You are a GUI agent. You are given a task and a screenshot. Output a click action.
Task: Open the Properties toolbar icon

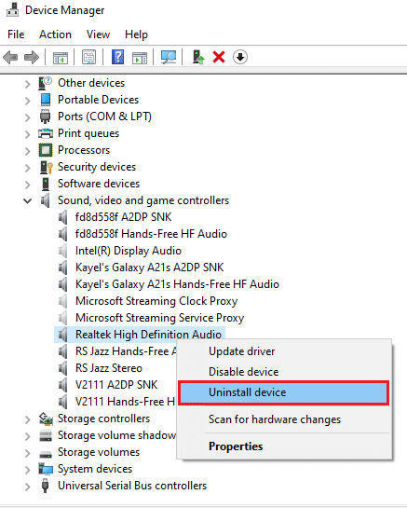click(88, 58)
